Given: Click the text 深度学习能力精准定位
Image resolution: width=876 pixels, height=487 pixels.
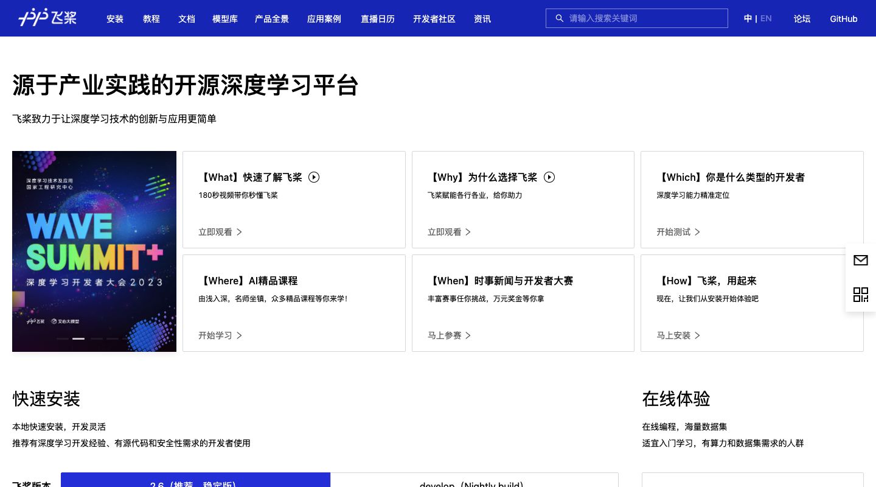Looking at the screenshot, I should (693, 195).
